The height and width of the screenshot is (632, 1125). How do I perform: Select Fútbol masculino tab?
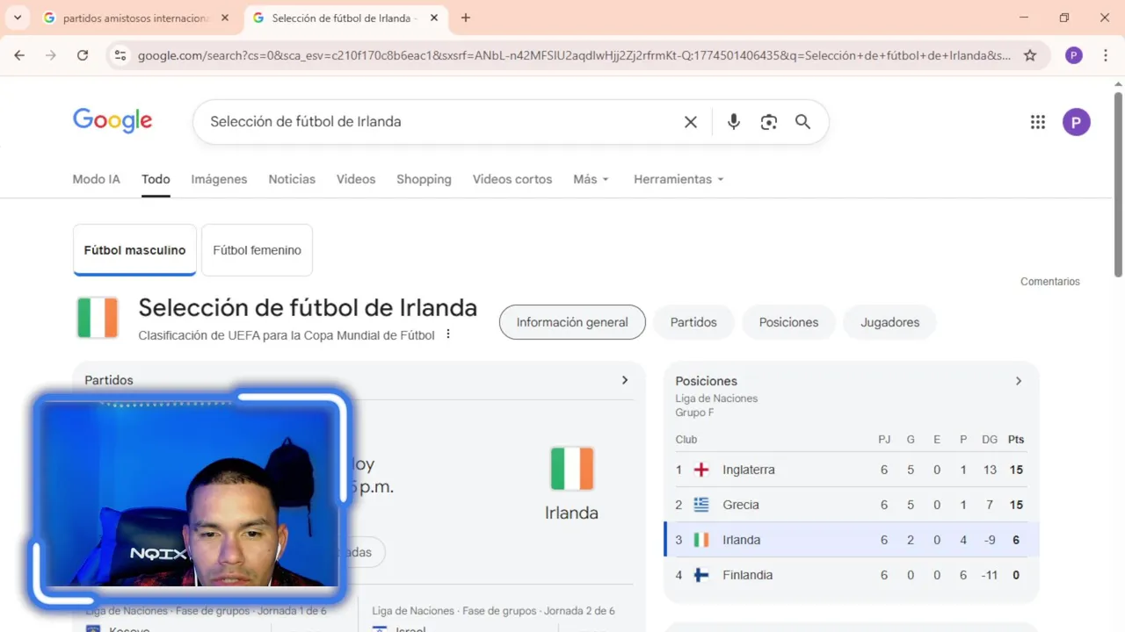[x=134, y=250]
